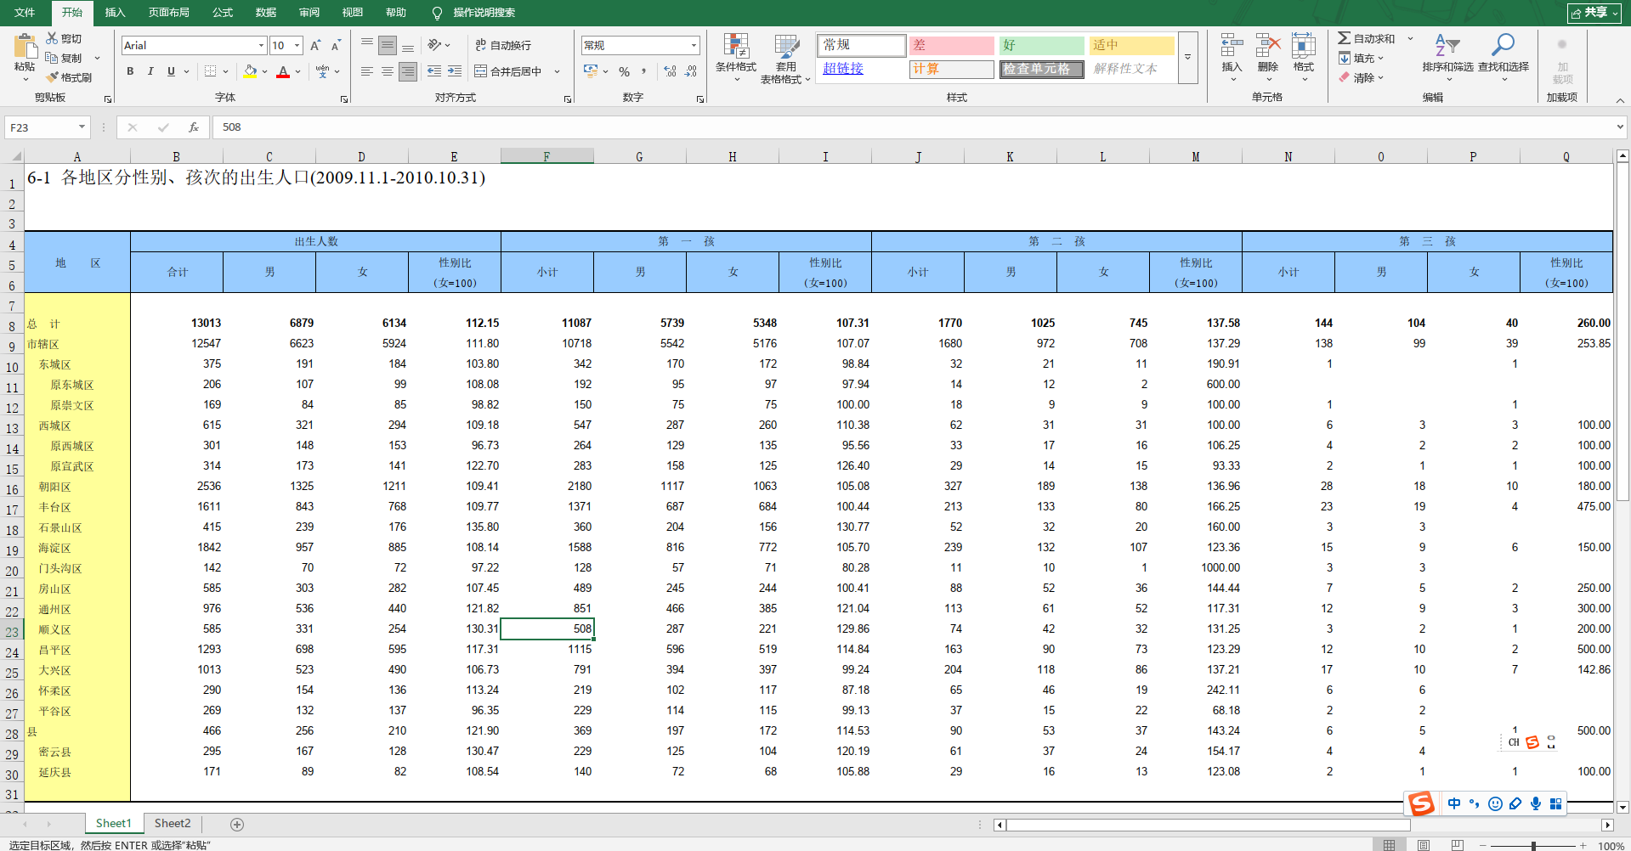Image resolution: width=1631 pixels, height=851 pixels.
Task: Click the Merge and Center (合并后居中) icon
Action: [481, 71]
